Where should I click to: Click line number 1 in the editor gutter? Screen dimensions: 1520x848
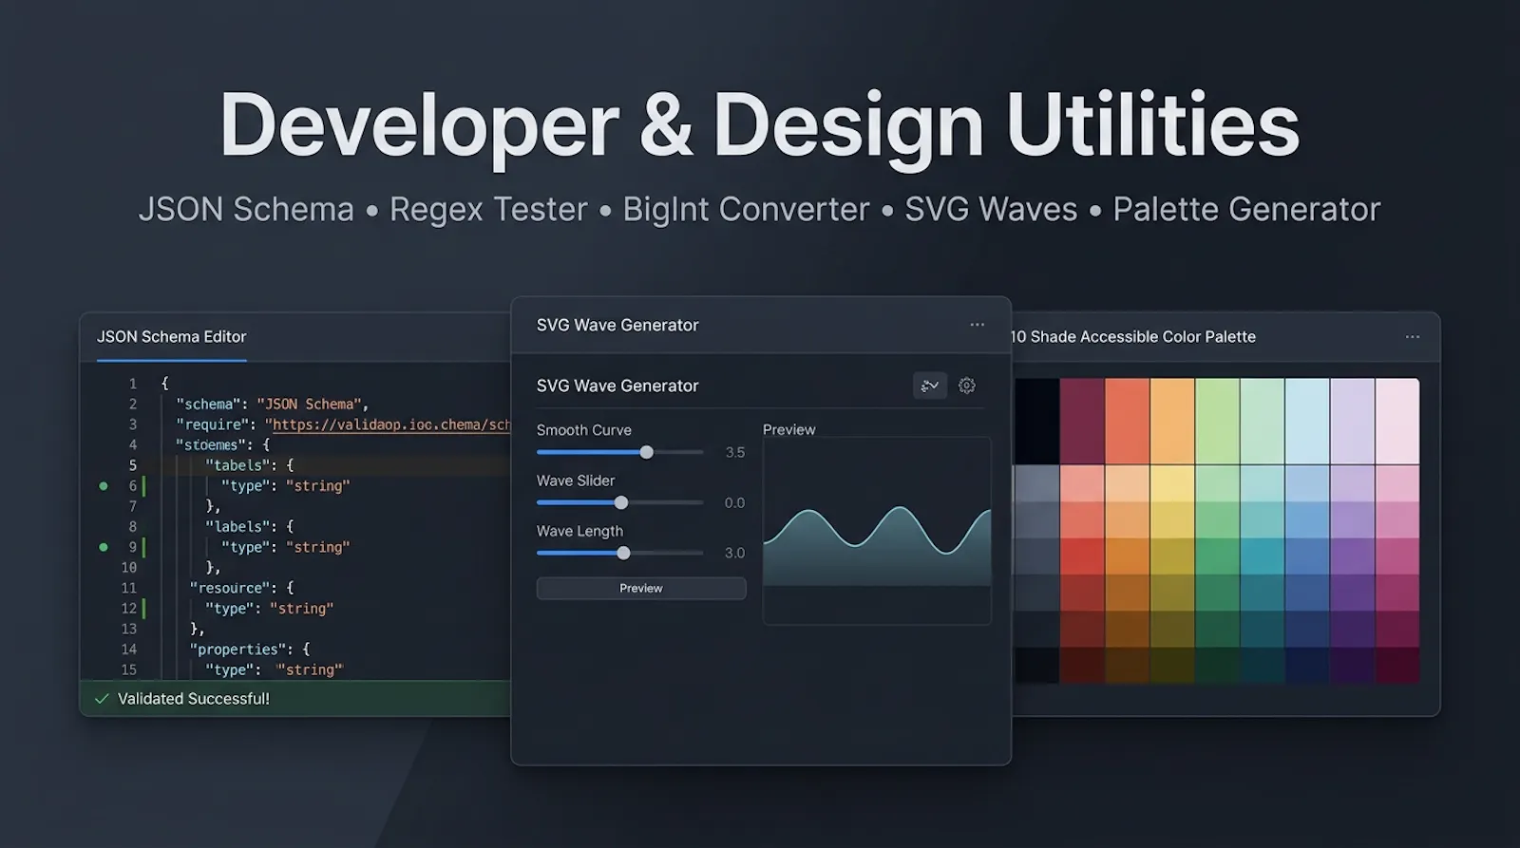coord(133,384)
